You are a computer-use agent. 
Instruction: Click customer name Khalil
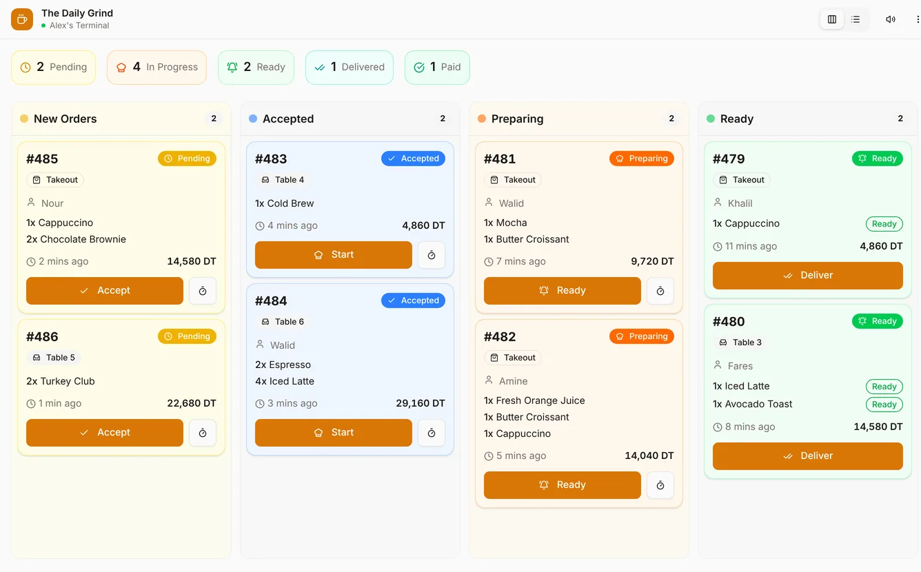point(740,204)
